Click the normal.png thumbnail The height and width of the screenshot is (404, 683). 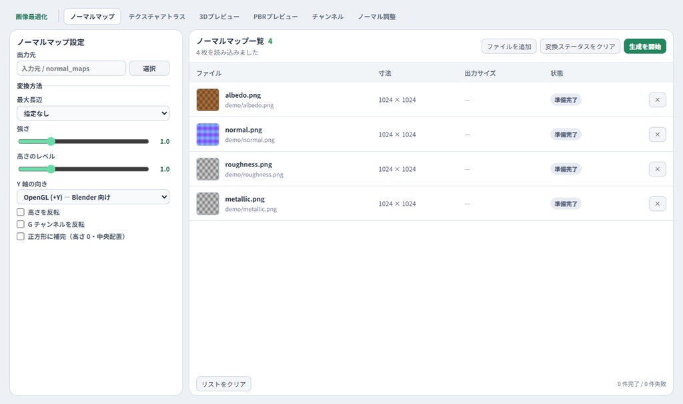point(208,134)
